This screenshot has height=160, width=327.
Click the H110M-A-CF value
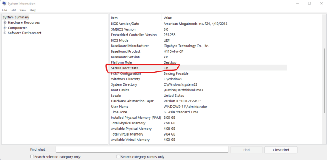[173, 51]
